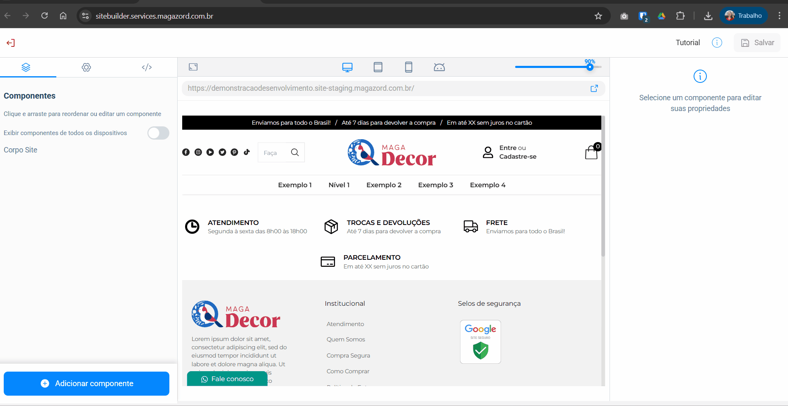The width and height of the screenshot is (788, 406).
Task: Open browser downloads icon
Action: pos(708,16)
